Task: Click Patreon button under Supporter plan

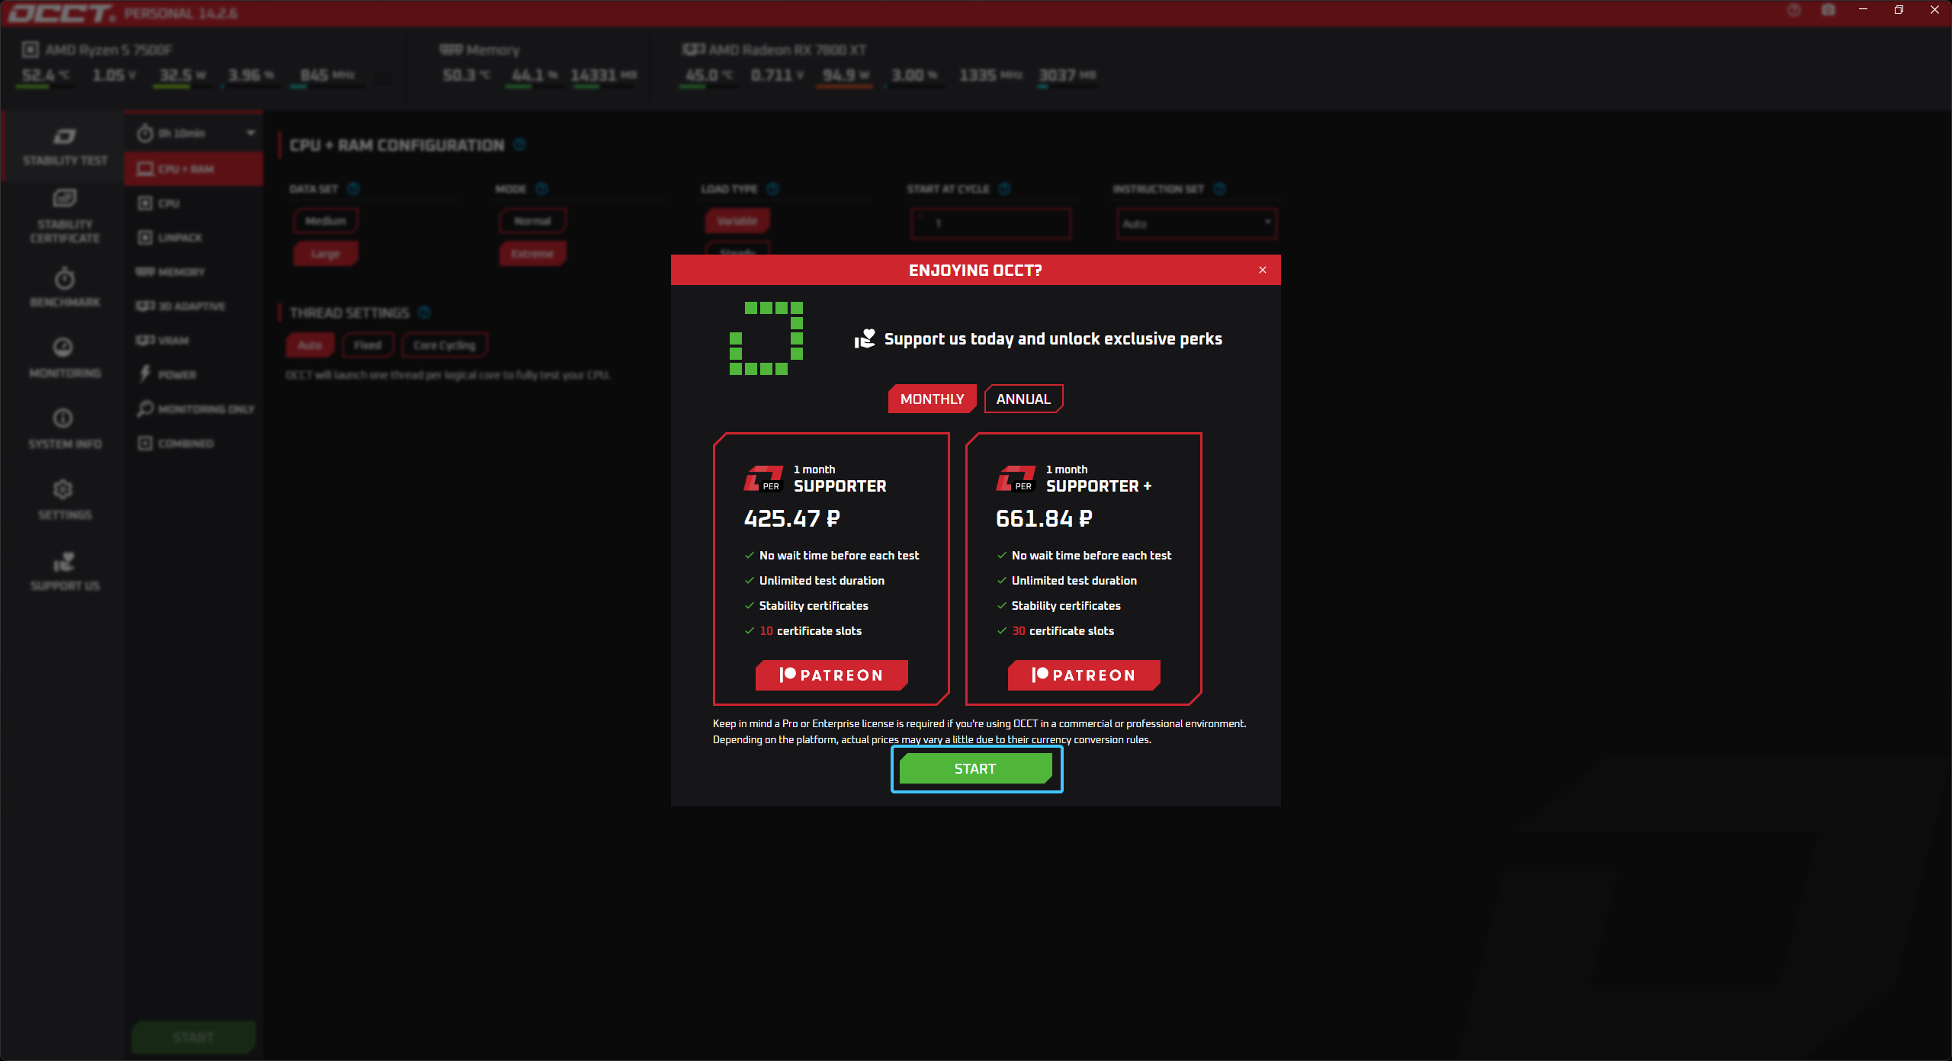Action: tap(831, 675)
